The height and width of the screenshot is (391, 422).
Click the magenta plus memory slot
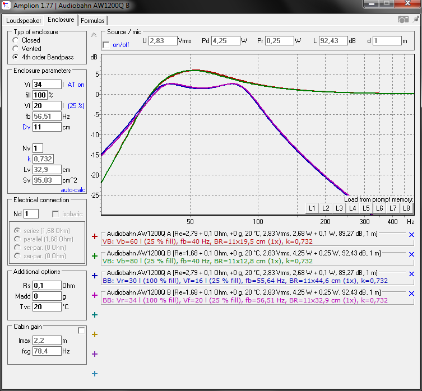tap(95, 295)
